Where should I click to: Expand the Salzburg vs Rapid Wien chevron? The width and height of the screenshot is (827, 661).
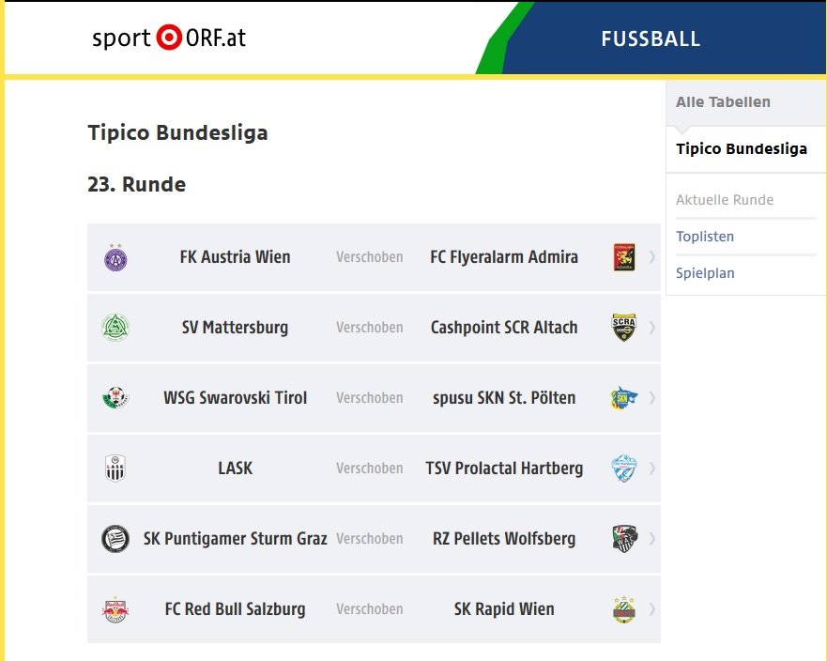tap(652, 609)
